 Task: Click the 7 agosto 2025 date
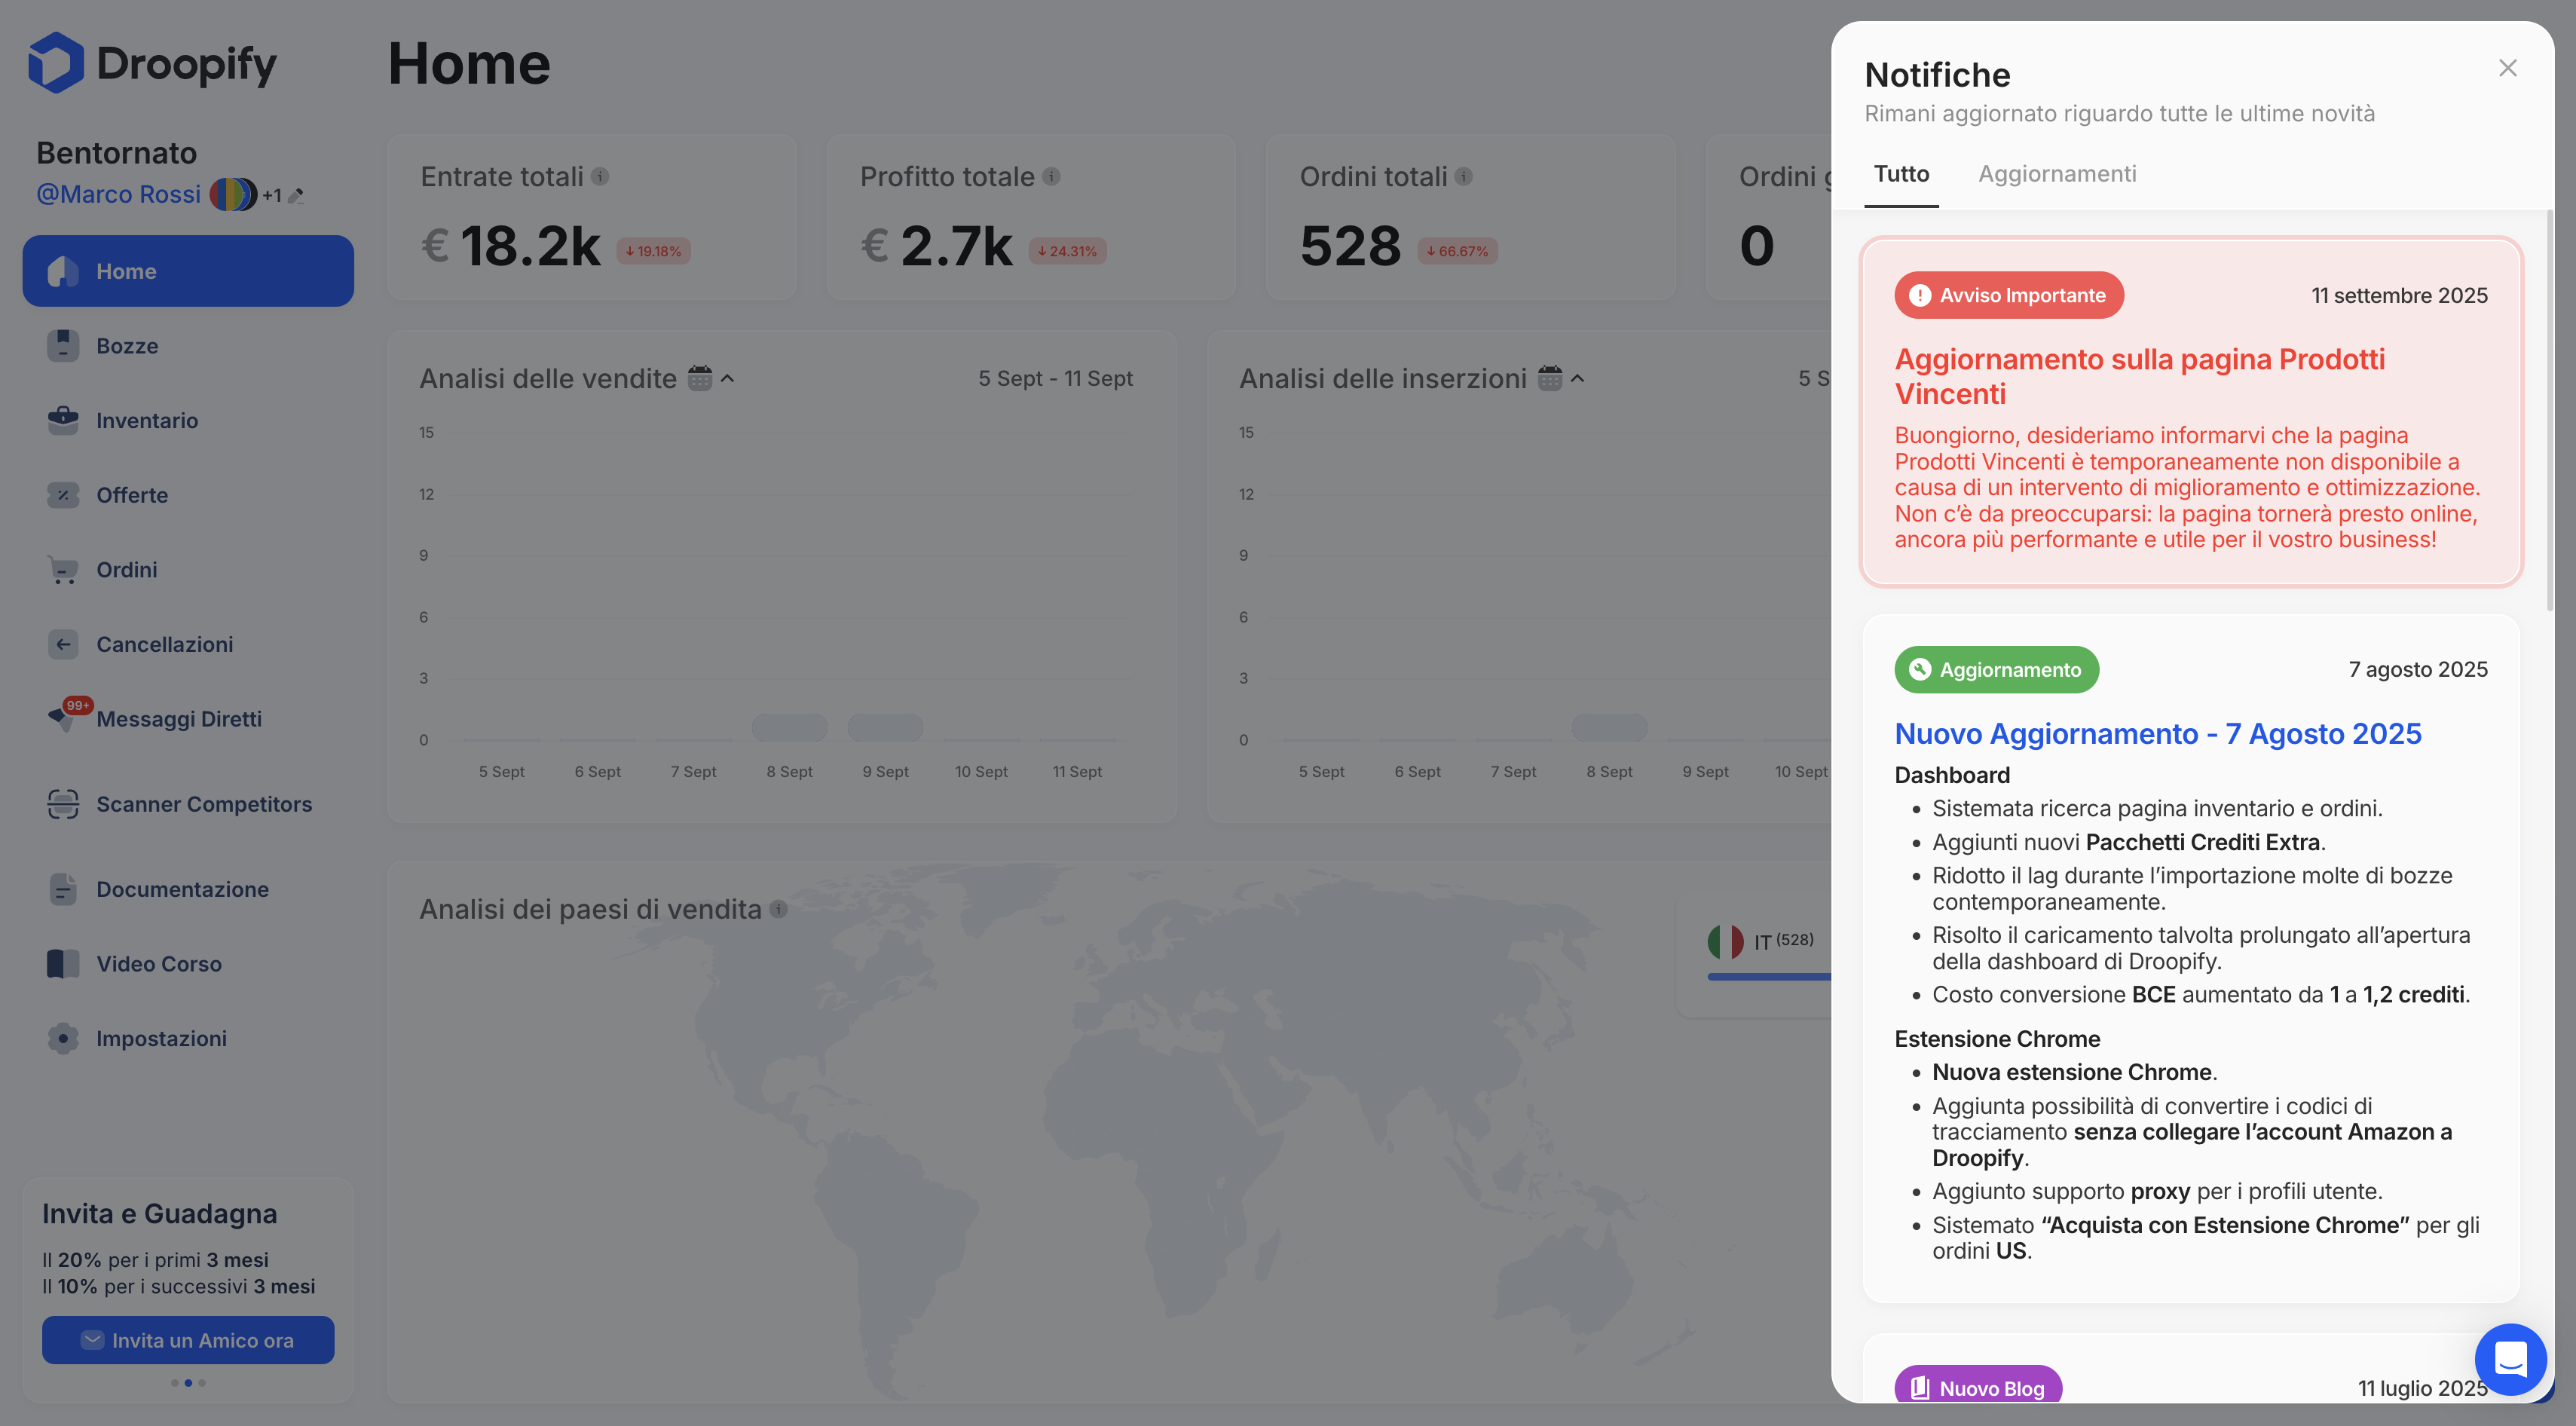2418,669
